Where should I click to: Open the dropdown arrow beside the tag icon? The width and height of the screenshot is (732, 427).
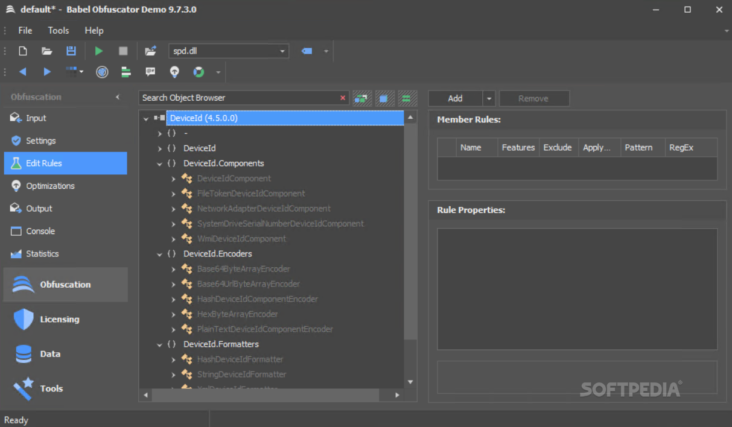pyautogui.click(x=326, y=51)
